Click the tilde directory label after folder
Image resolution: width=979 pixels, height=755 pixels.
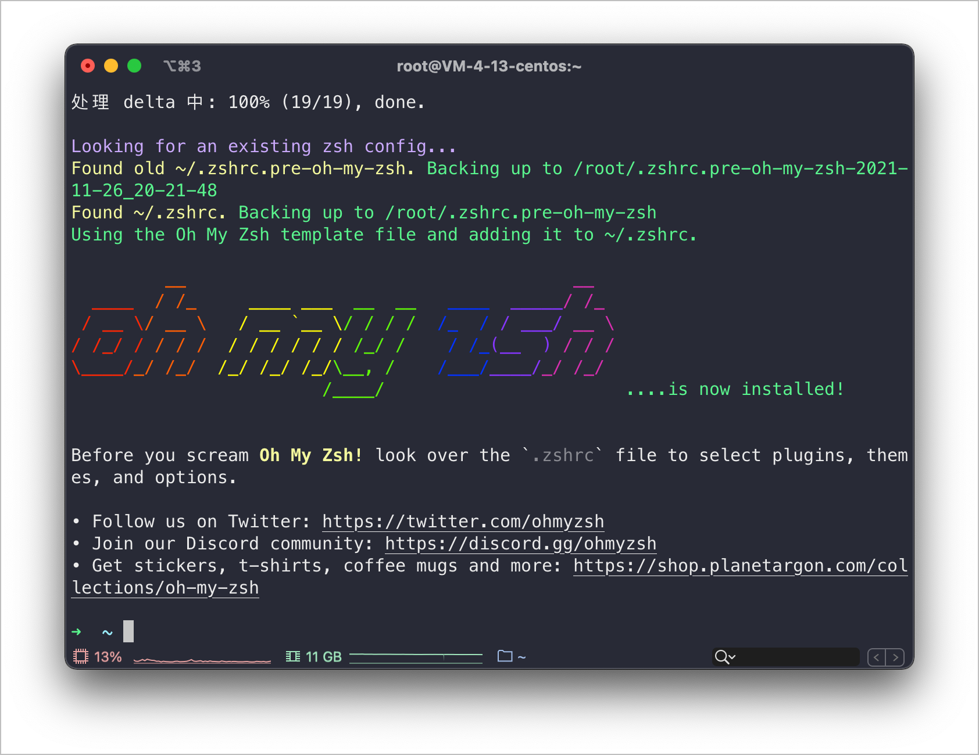pyautogui.click(x=521, y=657)
